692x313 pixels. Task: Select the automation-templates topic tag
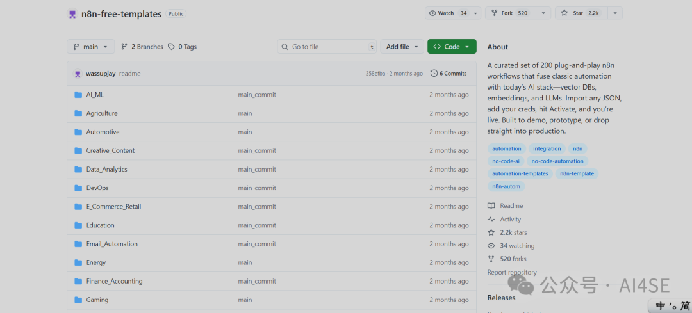tap(520, 173)
